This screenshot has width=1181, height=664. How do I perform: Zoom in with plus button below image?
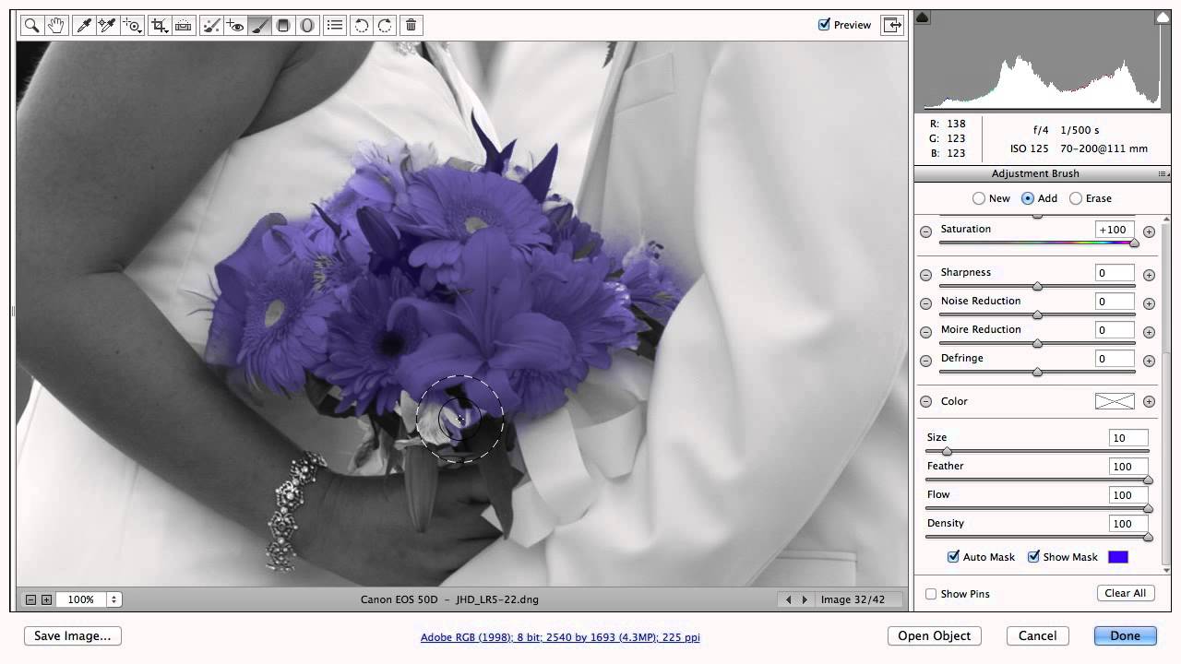pyautogui.click(x=46, y=599)
